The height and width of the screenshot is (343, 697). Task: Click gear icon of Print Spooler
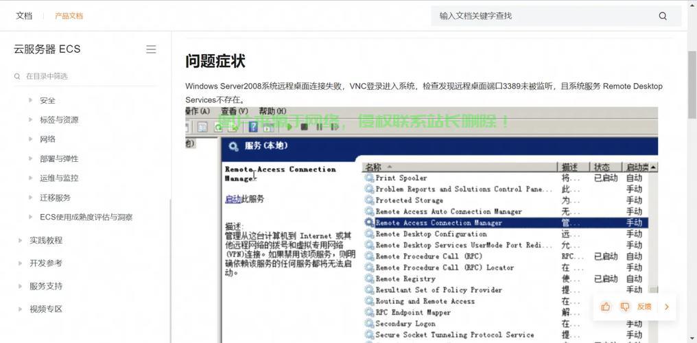coord(369,178)
